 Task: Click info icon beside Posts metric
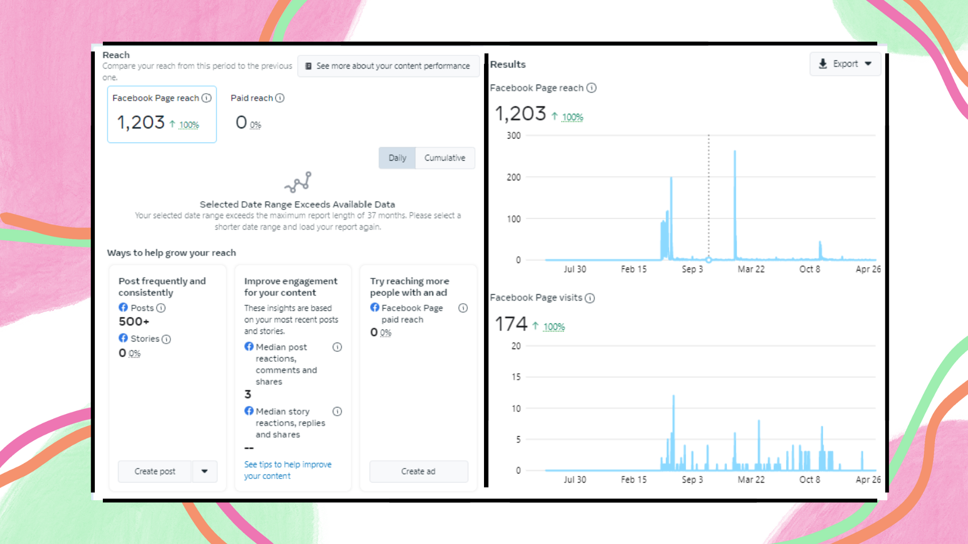point(161,308)
